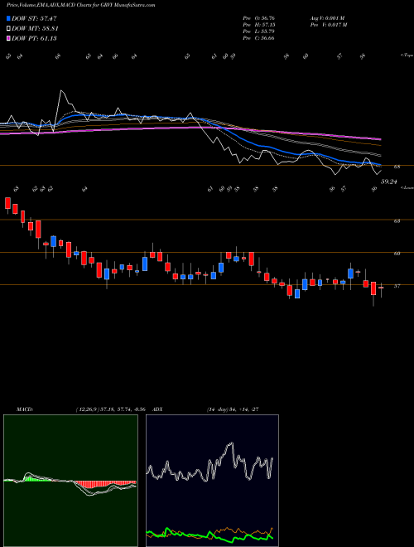Image resolution: width=414 pixels, height=547 pixels.
Task: Click the 'Avg V: 0.001 M' volume text
Action: [327, 18]
